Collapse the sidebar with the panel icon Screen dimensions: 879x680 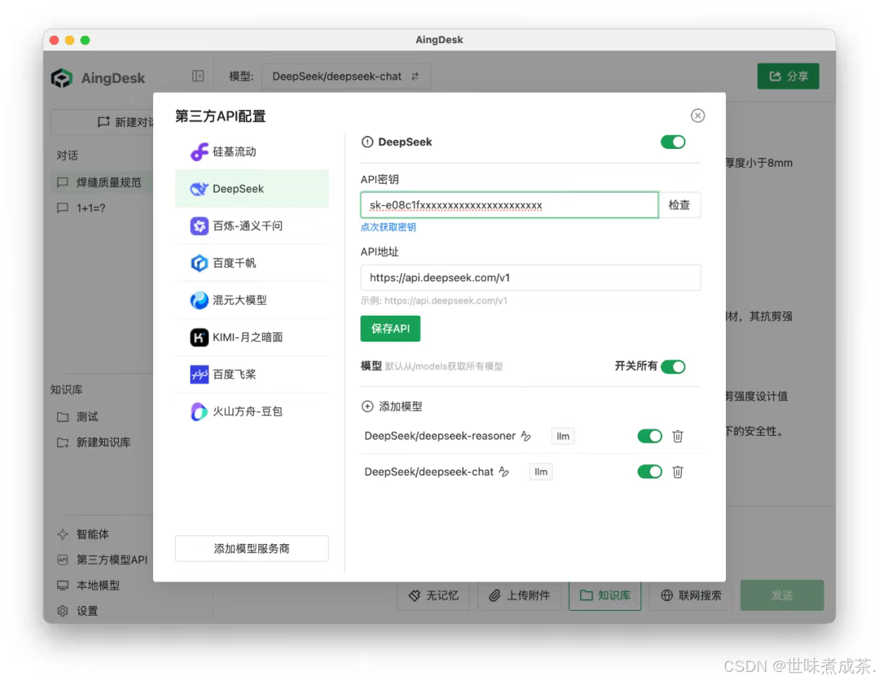198,76
